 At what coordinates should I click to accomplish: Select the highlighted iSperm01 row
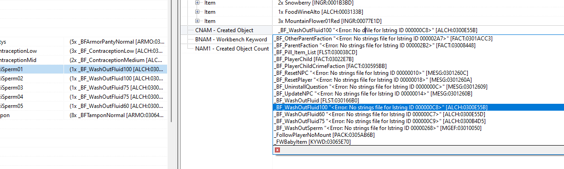(x=83, y=69)
